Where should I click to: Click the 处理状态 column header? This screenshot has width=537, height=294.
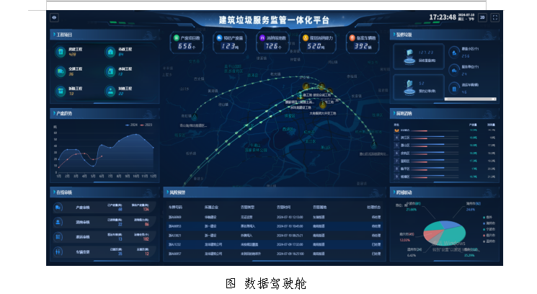tap(375, 206)
